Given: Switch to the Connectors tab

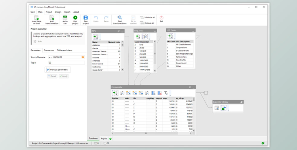Looking at the screenshot, I should tap(49, 50).
